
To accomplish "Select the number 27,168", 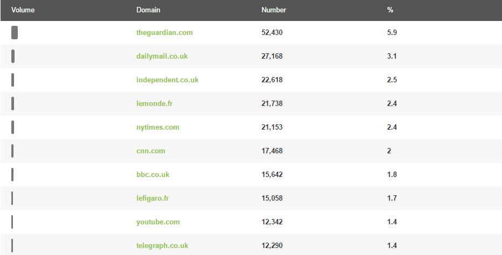I will pos(272,56).
